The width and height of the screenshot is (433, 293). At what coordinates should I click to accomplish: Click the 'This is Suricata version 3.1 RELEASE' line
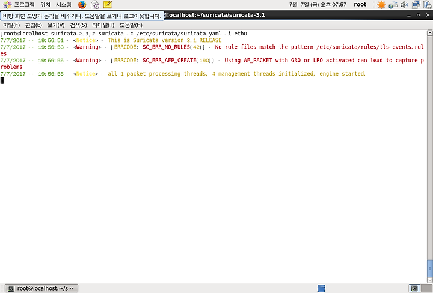point(165,40)
